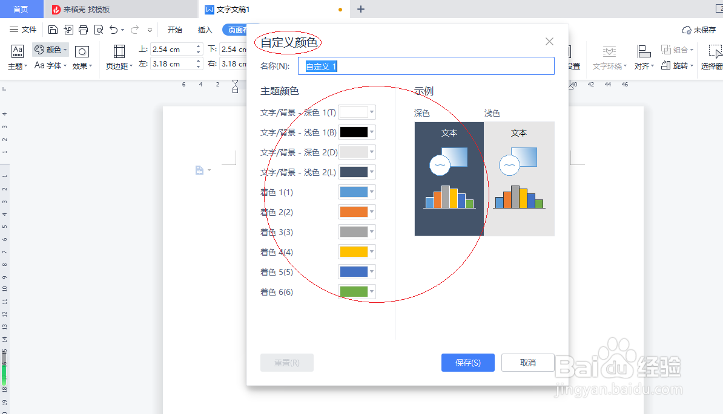Click the Print Preview icon

point(98,29)
